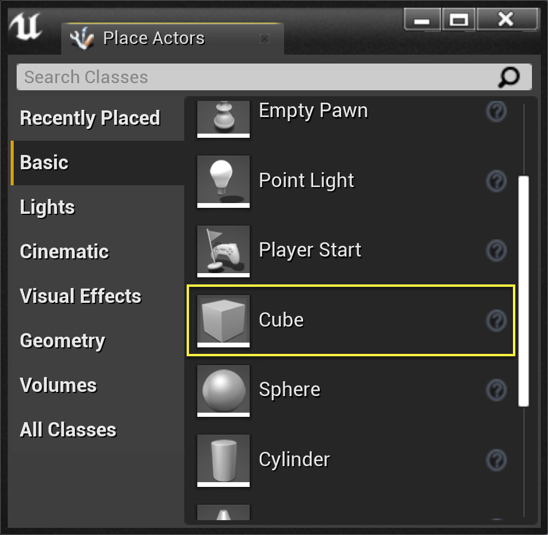Screen dimensions: 548x535
Task: Open help for the Point Light actor
Action: (x=496, y=182)
